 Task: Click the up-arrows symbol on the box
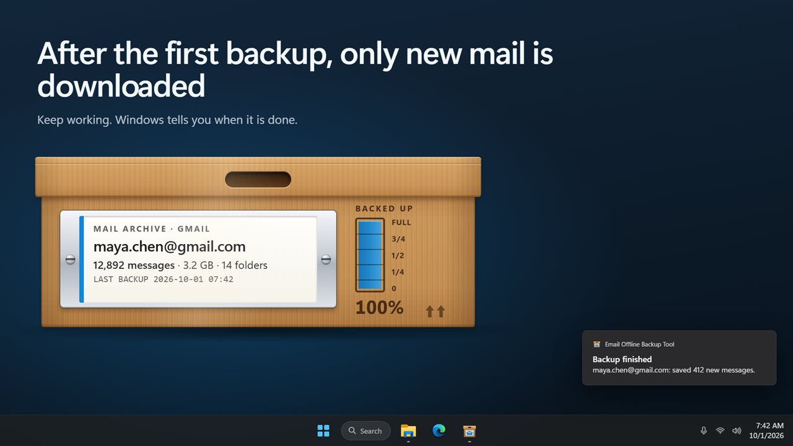pyautogui.click(x=436, y=312)
